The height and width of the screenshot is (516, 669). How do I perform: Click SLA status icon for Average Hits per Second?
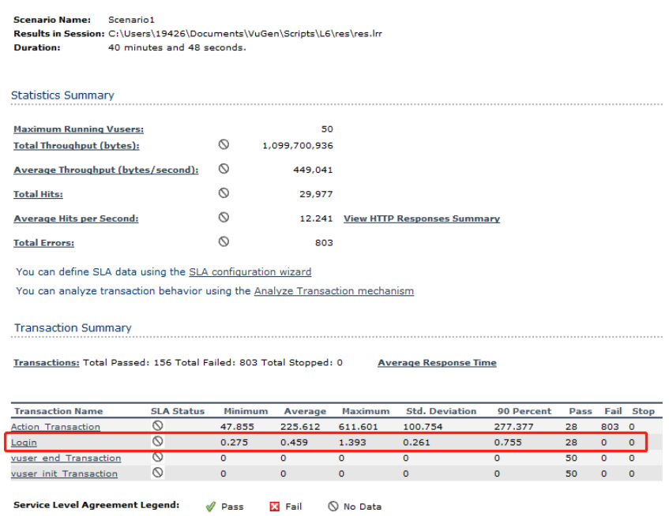pyautogui.click(x=224, y=217)
